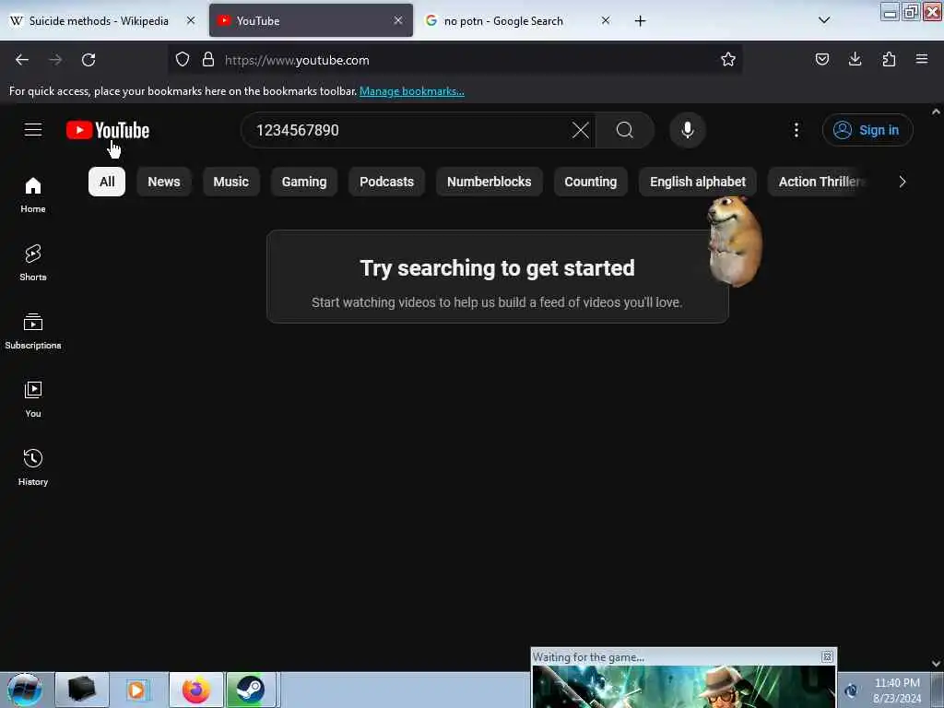Open a new browser tab

640,21
